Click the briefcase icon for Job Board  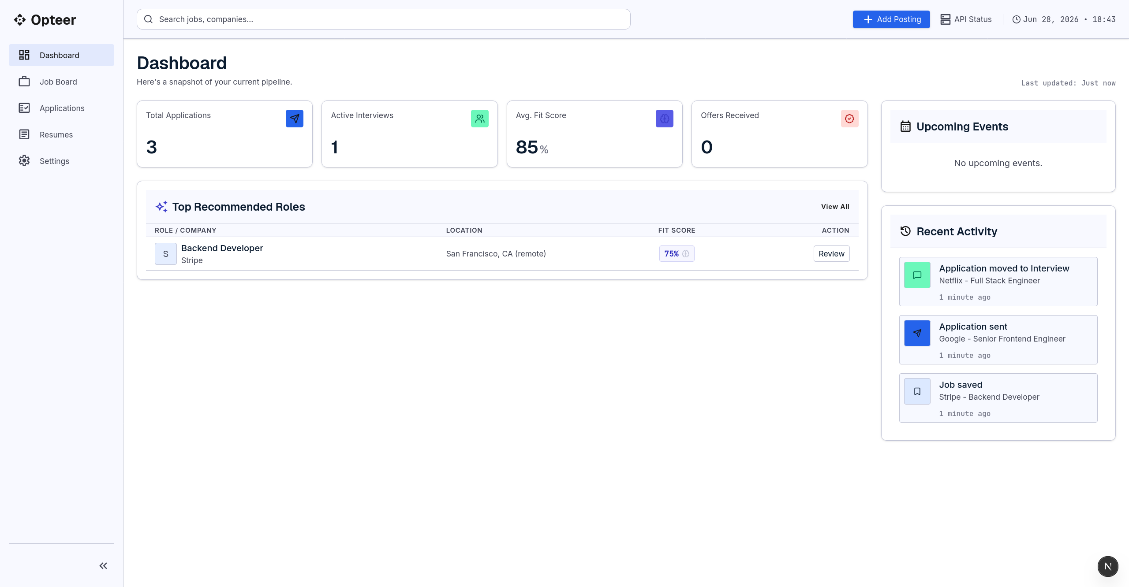coord(24,82)
